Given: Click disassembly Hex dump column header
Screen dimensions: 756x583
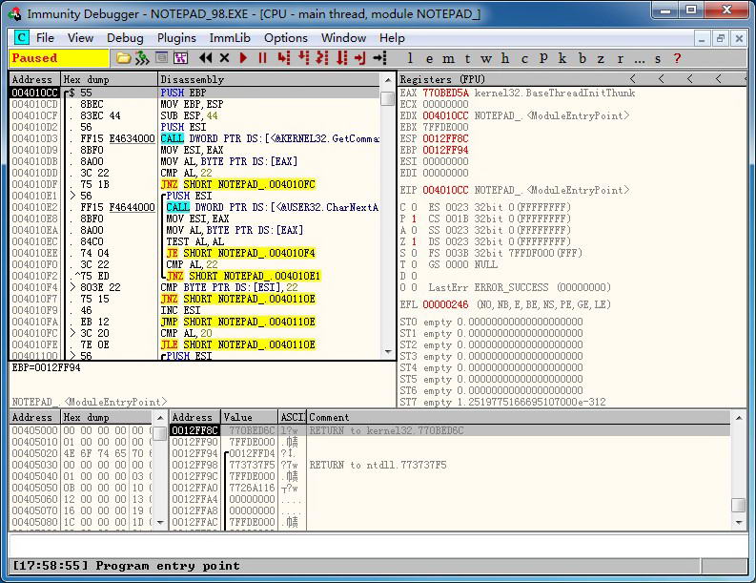Looking at the screenshot, I should pyautogui.click(x=110, y=79).
